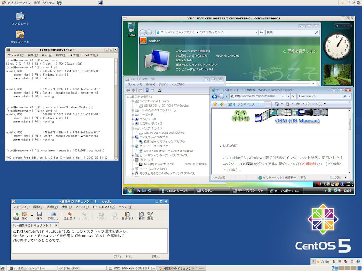Screen dimensions: 362x271
Task: Click the IE home icon
Action: tap(276, 104)
